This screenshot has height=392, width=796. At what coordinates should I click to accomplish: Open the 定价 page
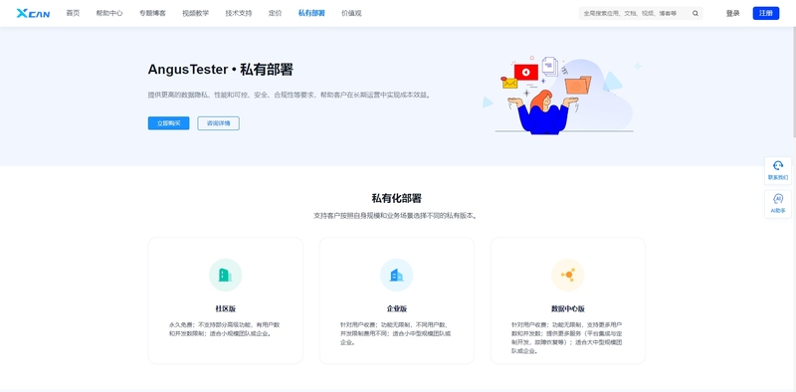point(276,13)
